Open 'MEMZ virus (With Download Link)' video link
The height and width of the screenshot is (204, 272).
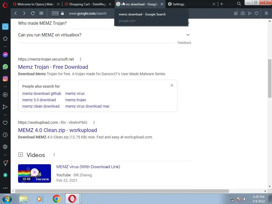pos(88,167)
